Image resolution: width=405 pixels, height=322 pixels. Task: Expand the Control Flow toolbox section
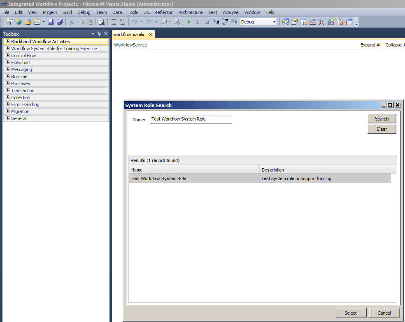point(7,56)
